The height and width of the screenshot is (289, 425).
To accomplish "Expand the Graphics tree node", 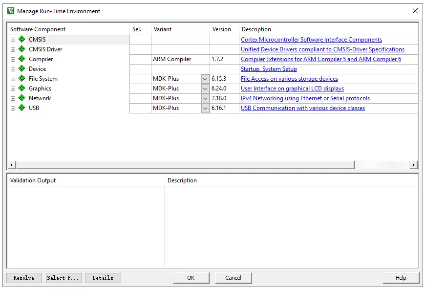I will click(x=13, y=89).
